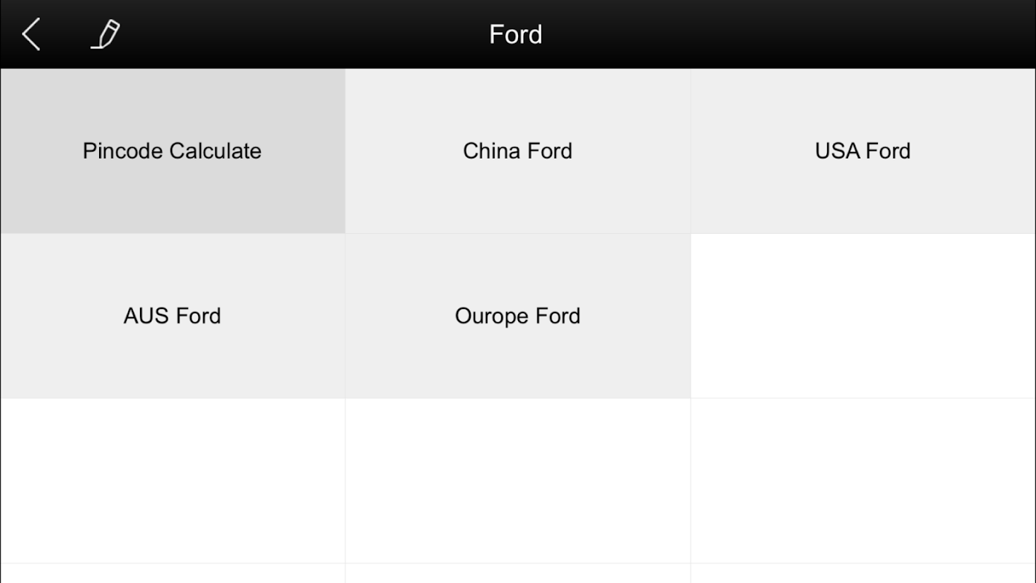Viewport: 1036px width, 583px height.
Task: Enter edit mode with the pen icon
Action: [x=106, y=34]
